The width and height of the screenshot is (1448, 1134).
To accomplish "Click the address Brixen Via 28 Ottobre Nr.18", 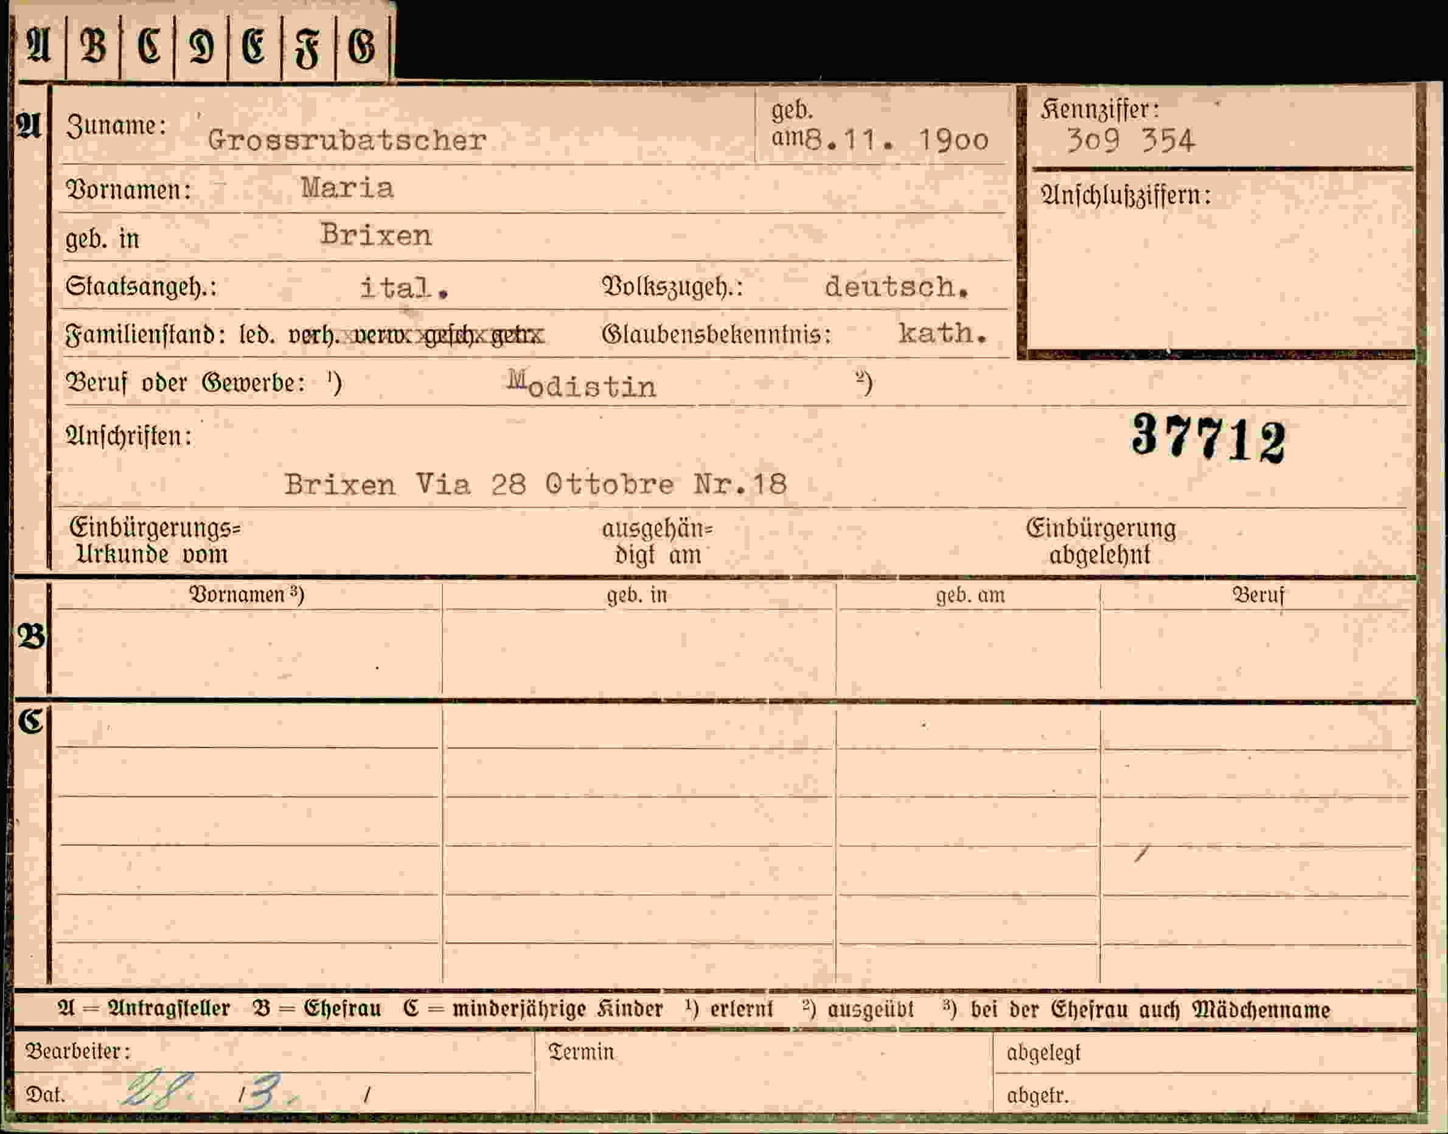I will (536, 484).
